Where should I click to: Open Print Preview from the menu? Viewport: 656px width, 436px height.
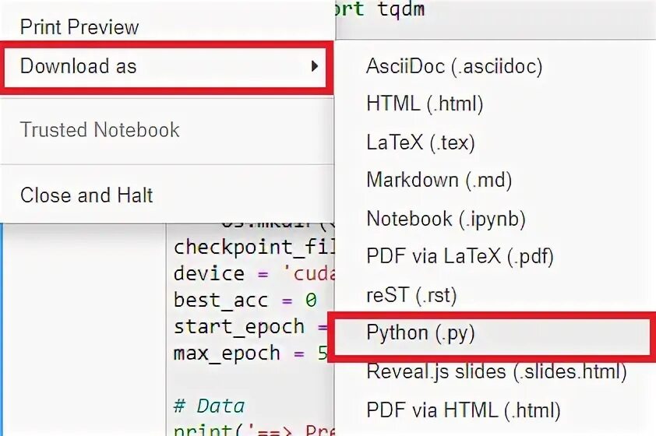(79, 27)
